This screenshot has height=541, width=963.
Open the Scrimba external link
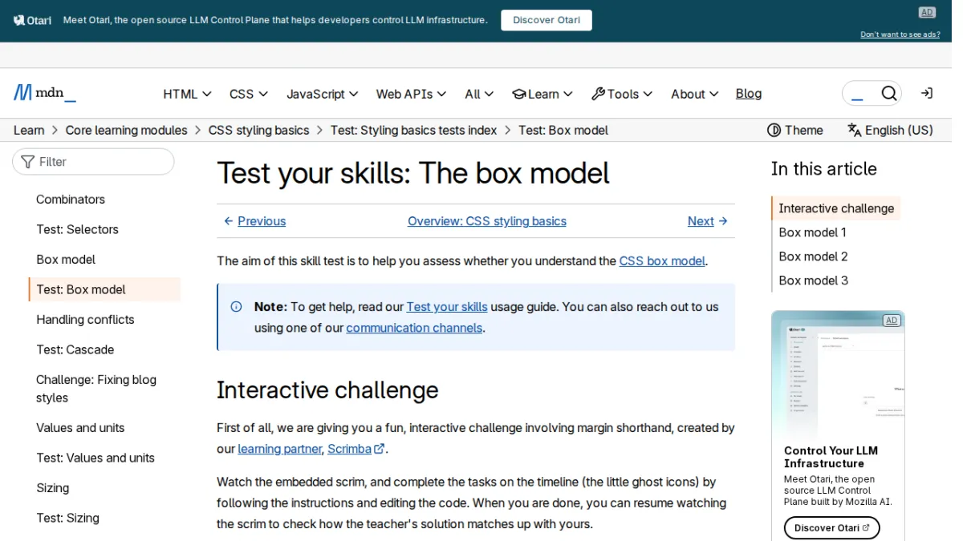(356, 449)
